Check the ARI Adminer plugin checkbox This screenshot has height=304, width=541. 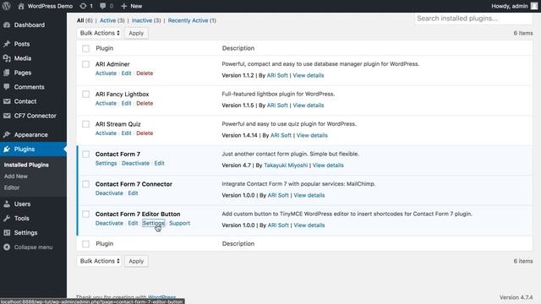(85, 64)
